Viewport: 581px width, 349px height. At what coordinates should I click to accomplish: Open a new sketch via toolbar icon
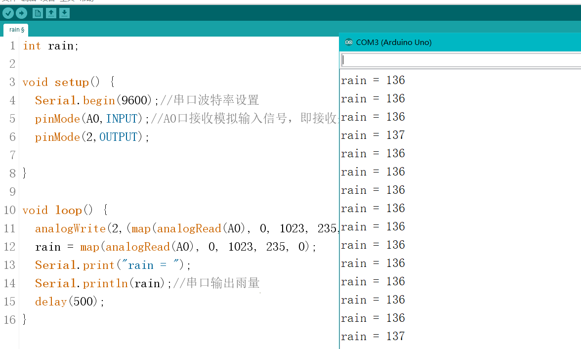pyautogui.click(x=38, y=13)
